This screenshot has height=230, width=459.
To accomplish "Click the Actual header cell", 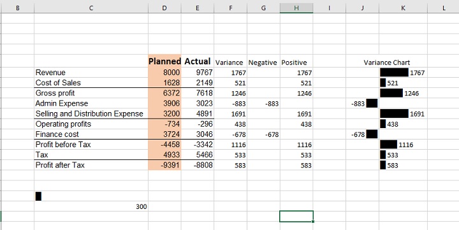I will tap(198, 61).
